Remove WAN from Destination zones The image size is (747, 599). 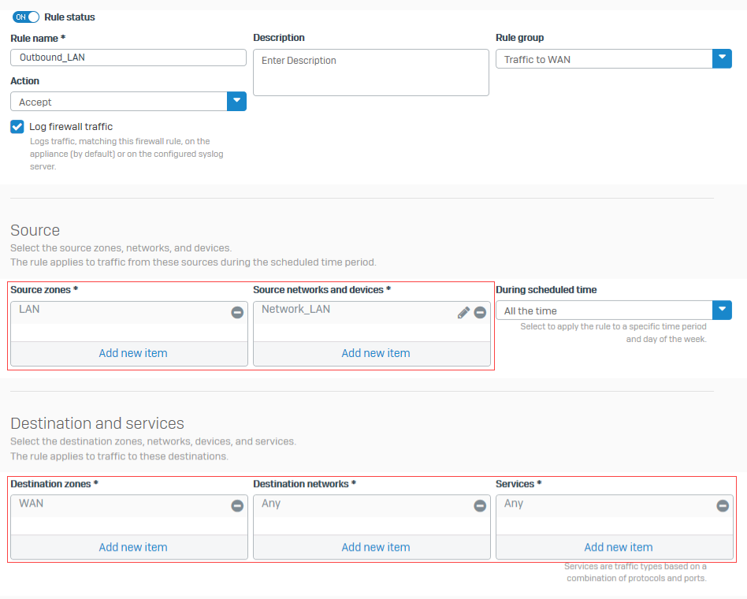point(237,506)
